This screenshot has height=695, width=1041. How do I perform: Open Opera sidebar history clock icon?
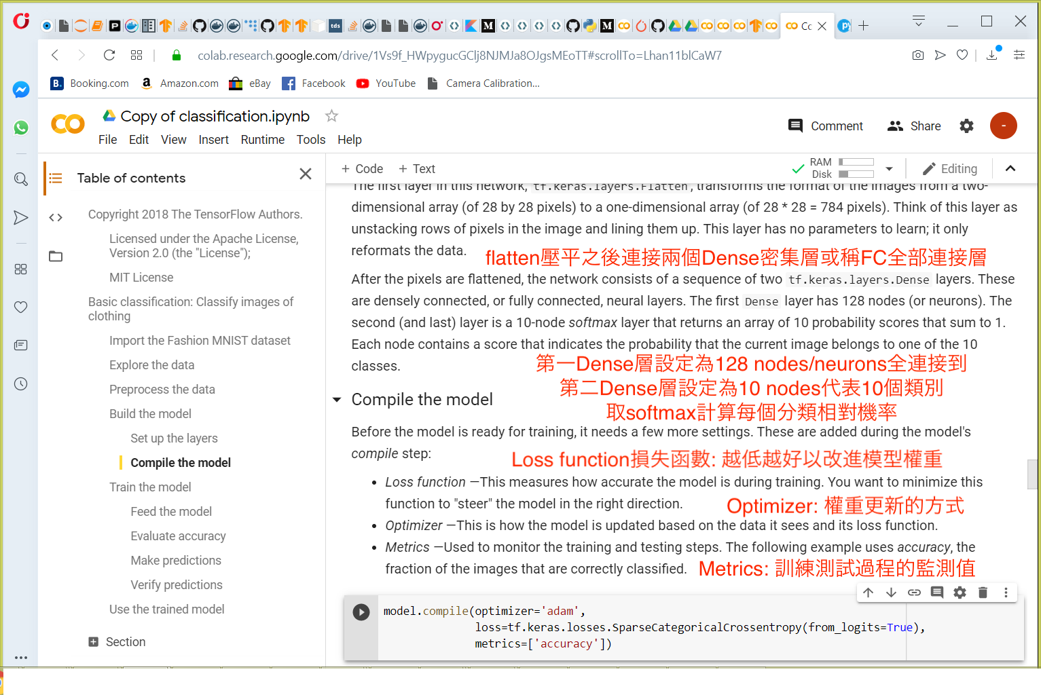(x=21, y=384)
